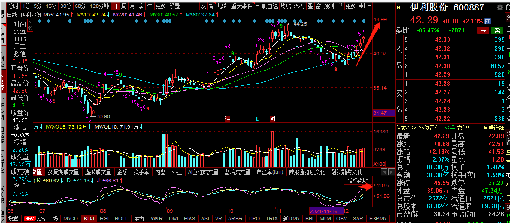This screenshot has width=510, height=223.
Task: Click the highlighted date 2021-11-16 marker
Action: [x=326, y=210]
